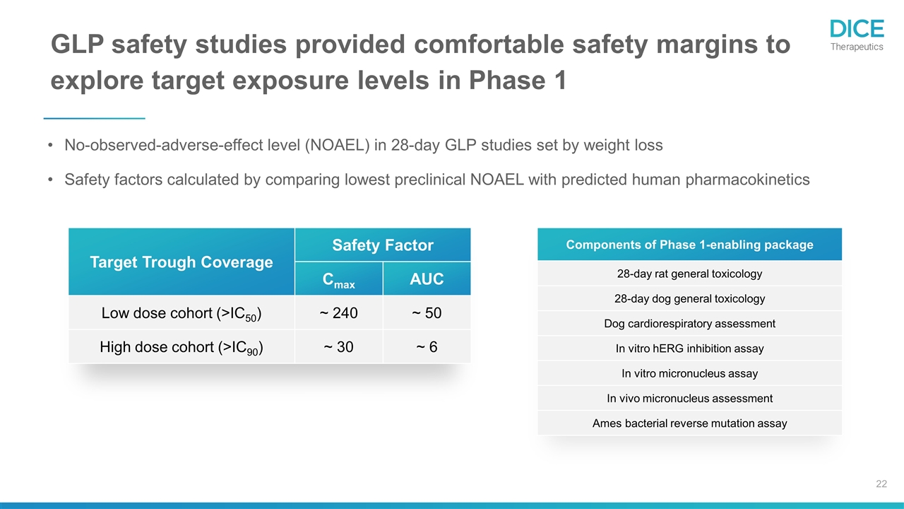Select the In vitro hERG inhibition assay row
This screenshot has height=509, width=904.
point(689,349)
